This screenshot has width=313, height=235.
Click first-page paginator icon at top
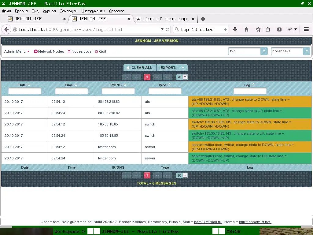(127, 77)
